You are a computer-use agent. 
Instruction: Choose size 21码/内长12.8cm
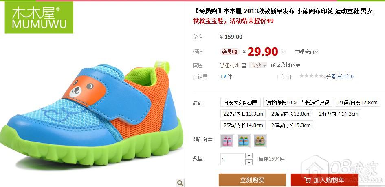tap(358, 102)
